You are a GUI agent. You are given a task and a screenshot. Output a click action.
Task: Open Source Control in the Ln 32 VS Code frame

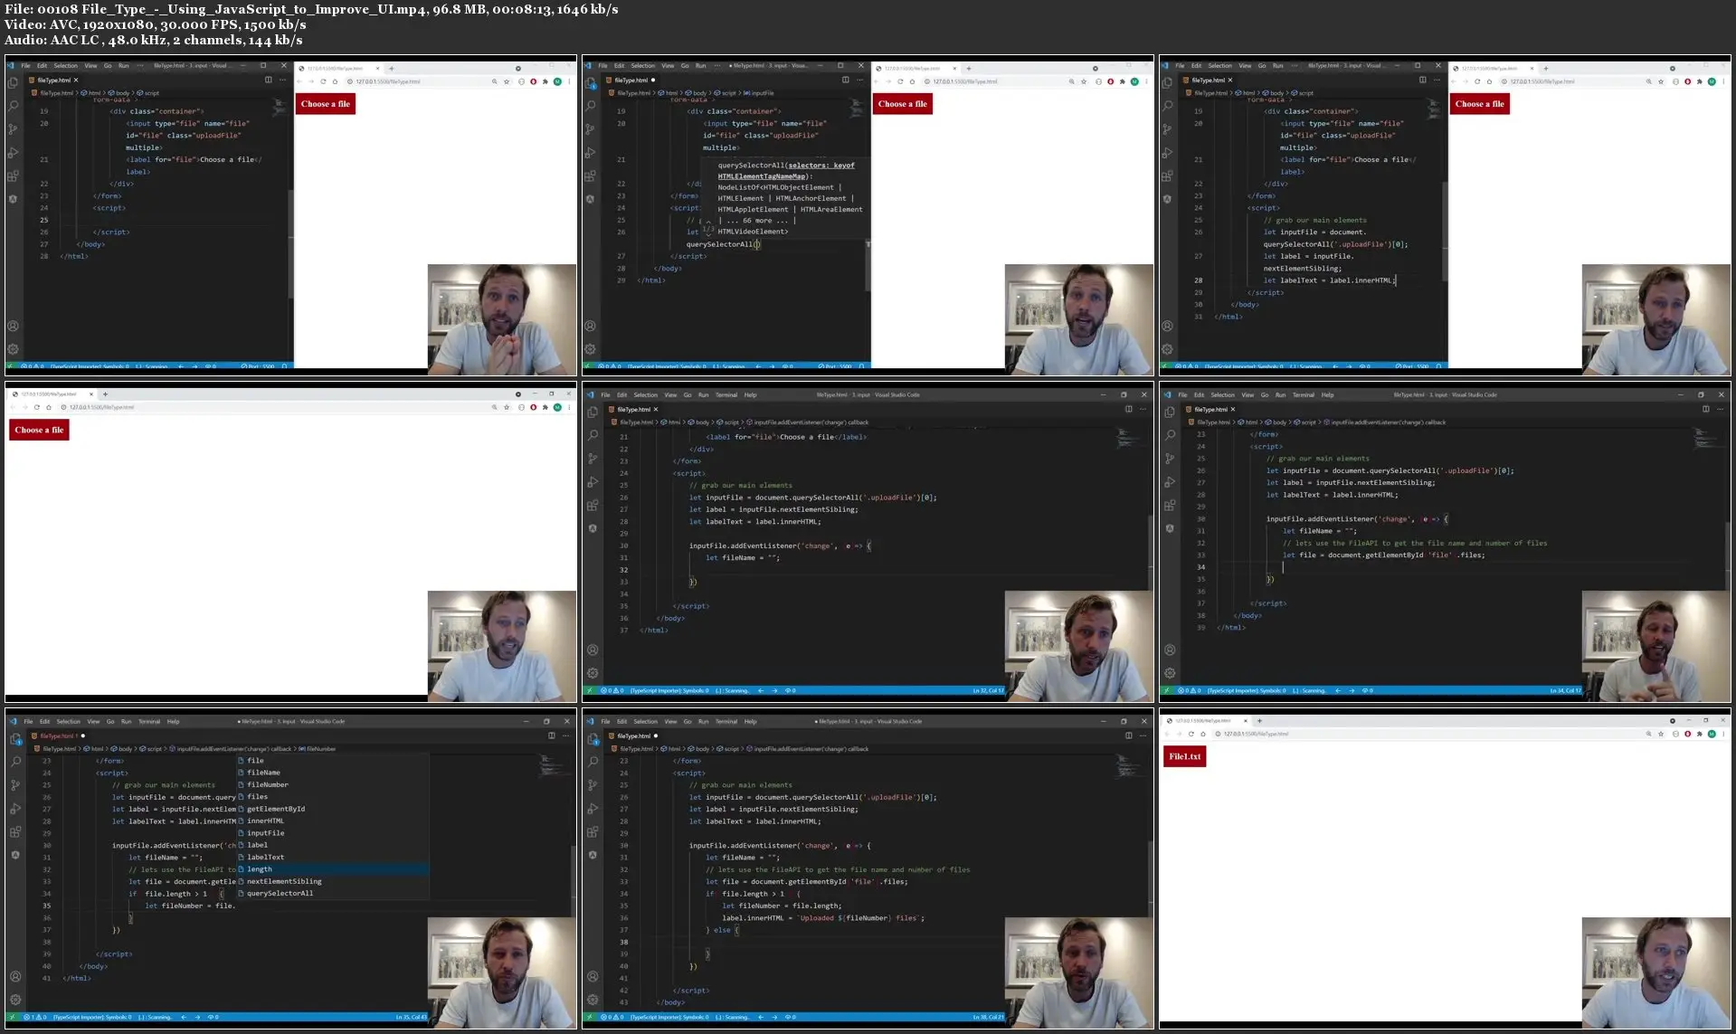593,459
